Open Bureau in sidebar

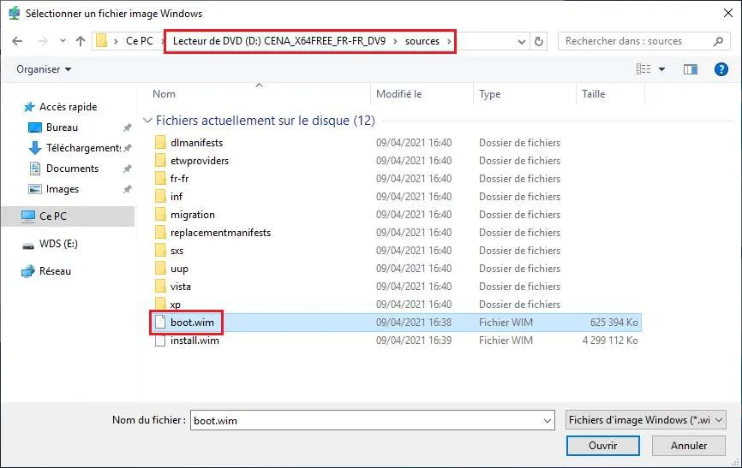click(x=62, y=127)
